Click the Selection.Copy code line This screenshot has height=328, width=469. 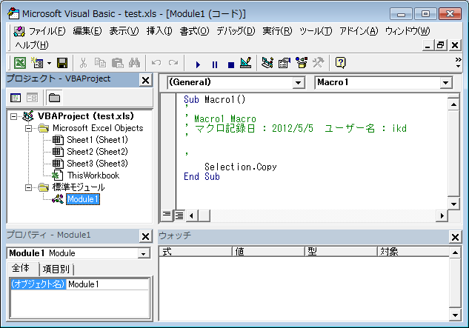[x=241, y=167]
